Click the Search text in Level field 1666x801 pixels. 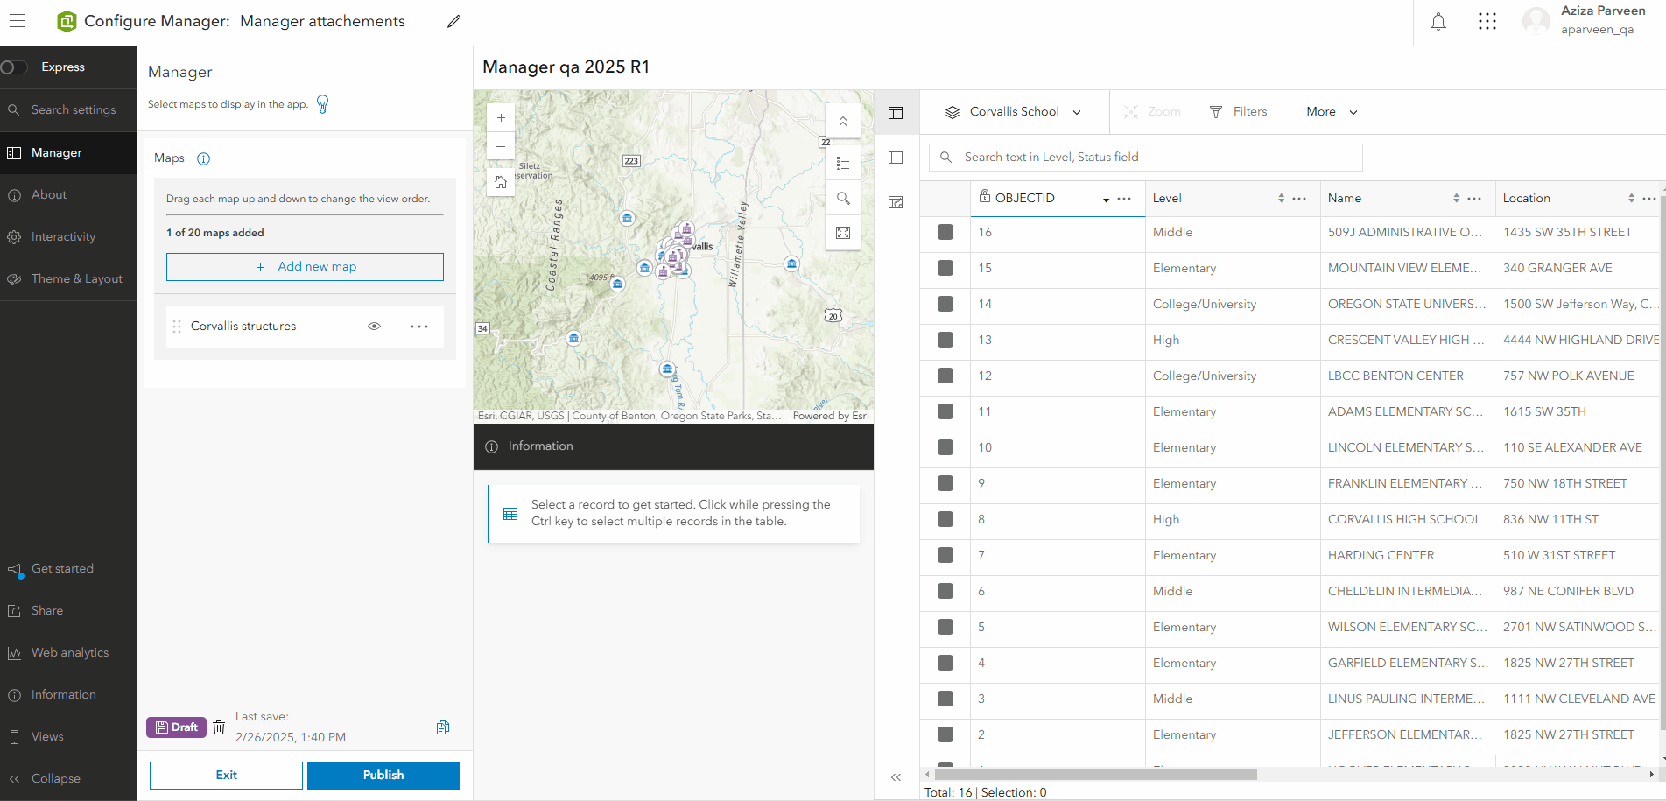(x=1145, y=157)
